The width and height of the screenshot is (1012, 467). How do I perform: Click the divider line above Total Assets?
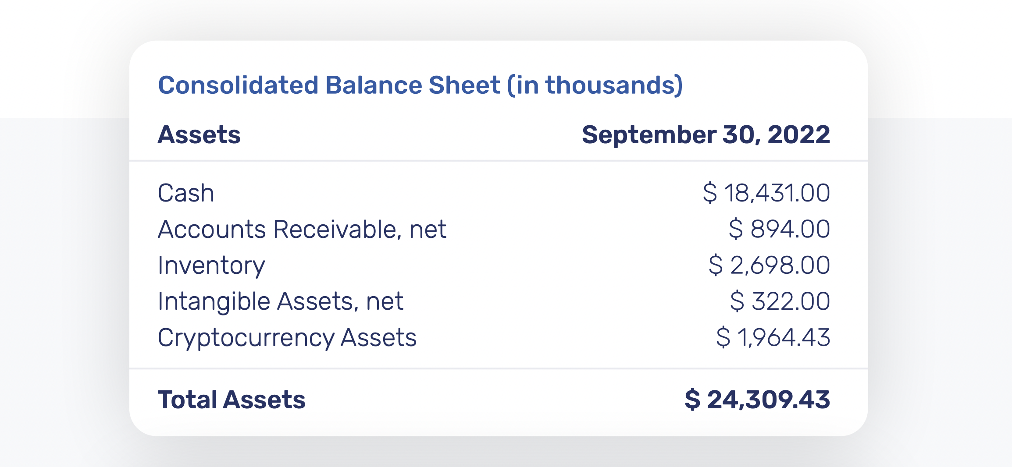click(x=498, y=368)
